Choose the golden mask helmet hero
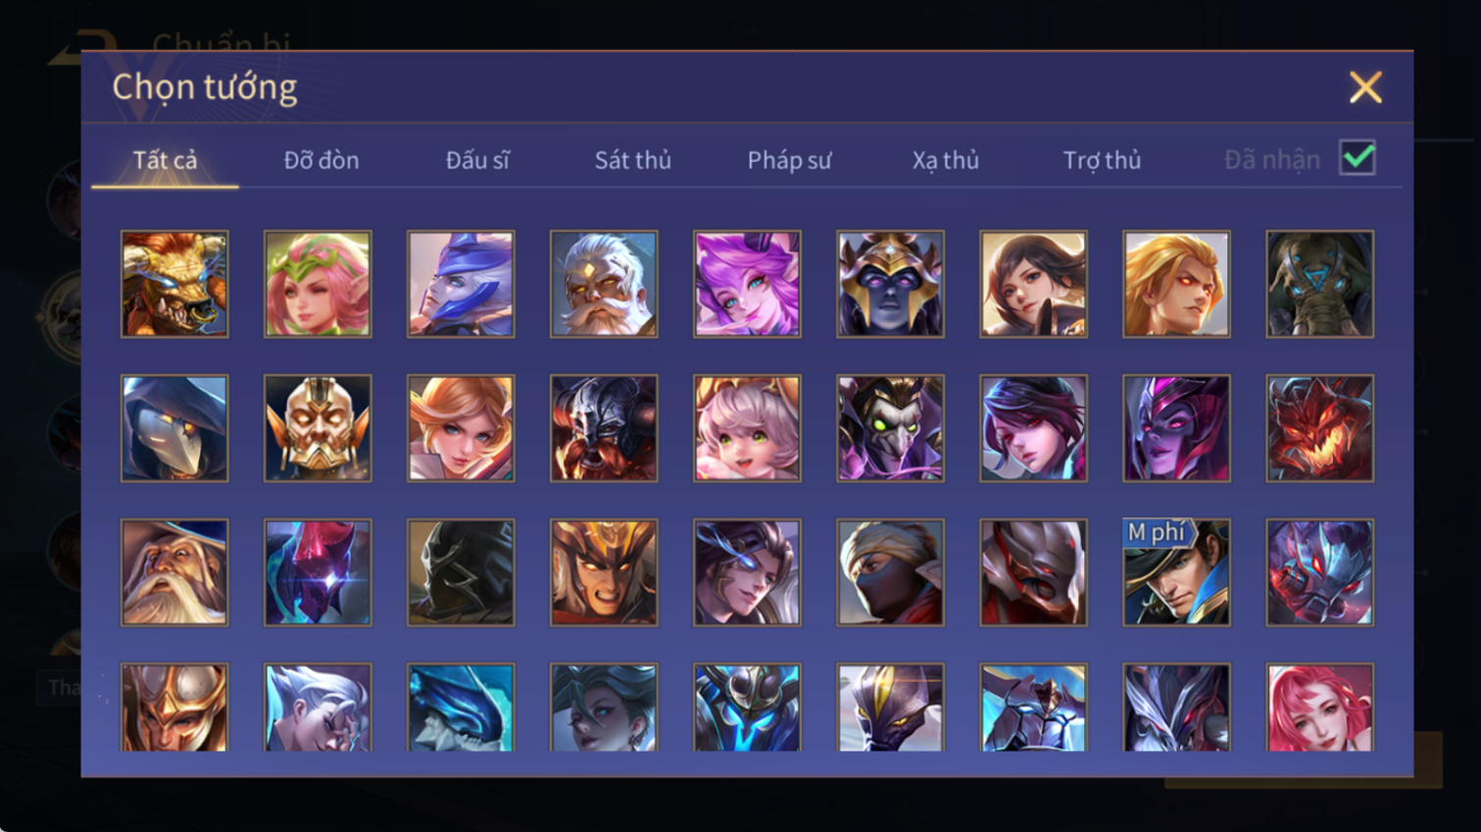Viewport: 1481px width, 832px height. pos(318,428)
